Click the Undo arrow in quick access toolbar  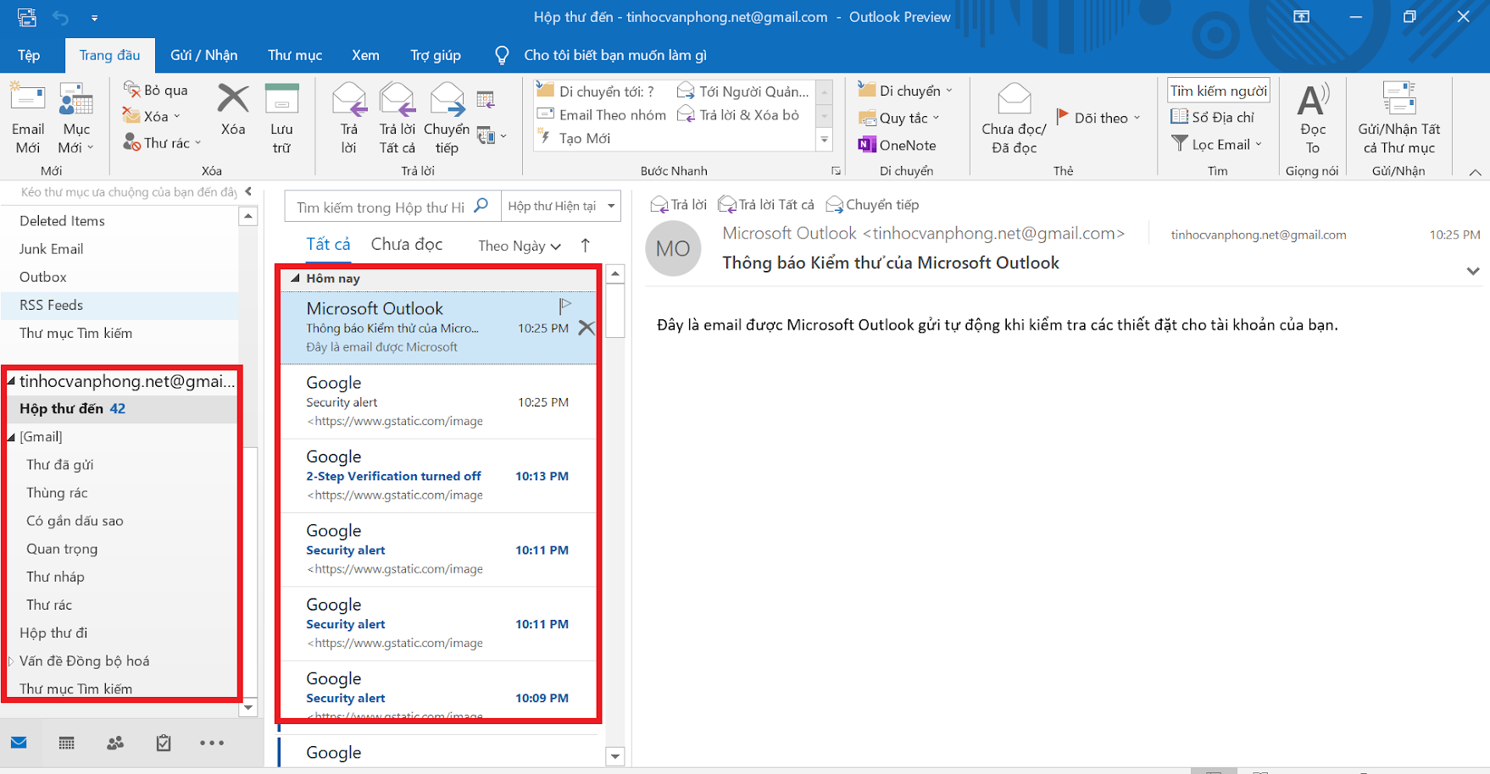(x=60, y=17)
